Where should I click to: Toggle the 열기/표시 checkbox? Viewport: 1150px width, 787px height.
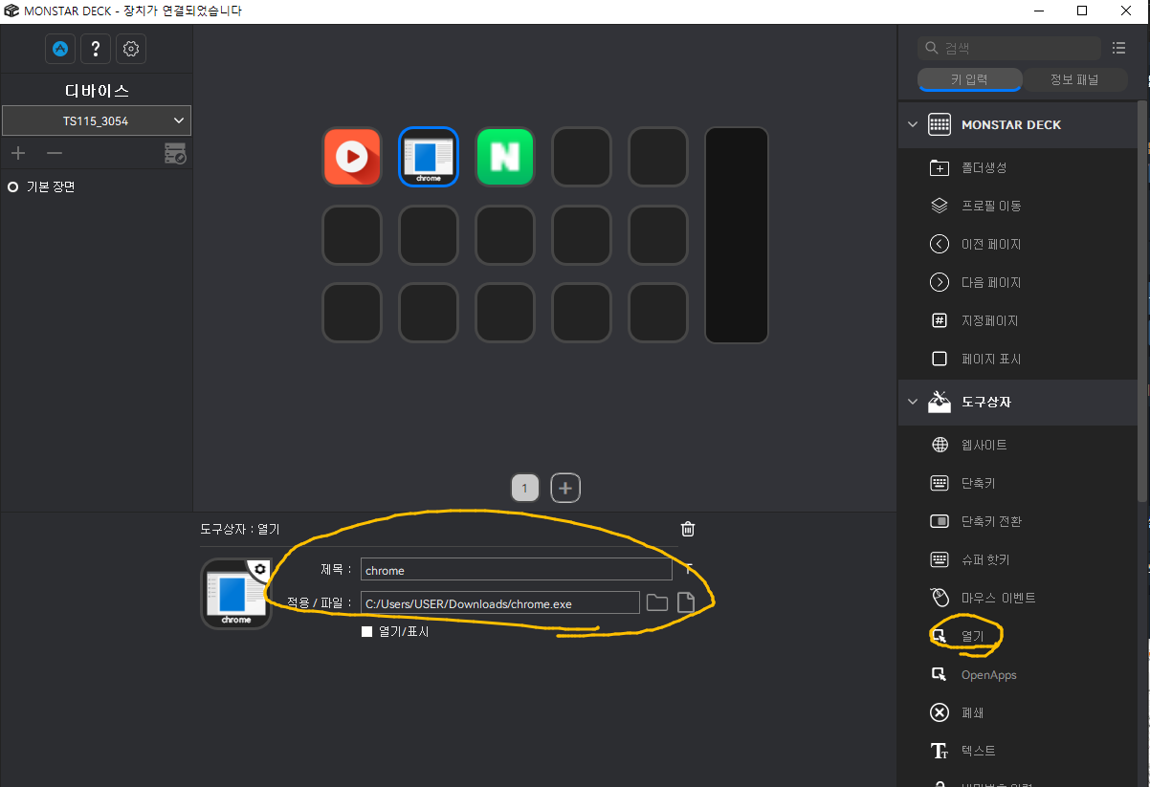366,631
